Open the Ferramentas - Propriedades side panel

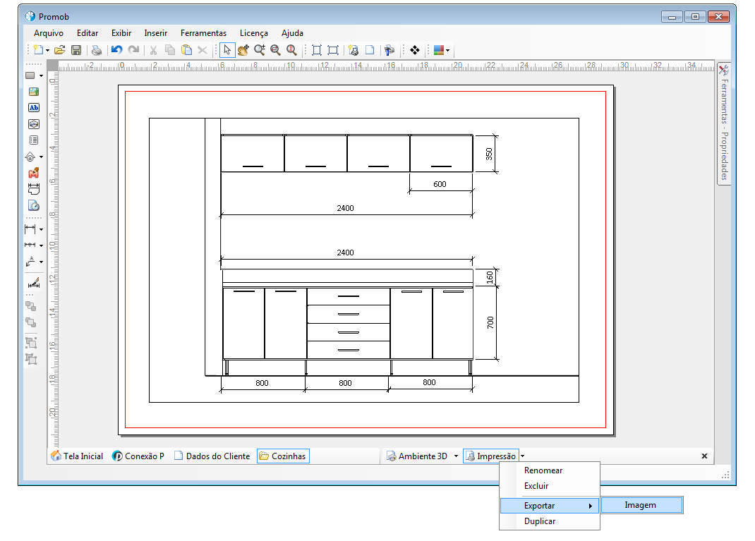(724, 123)
